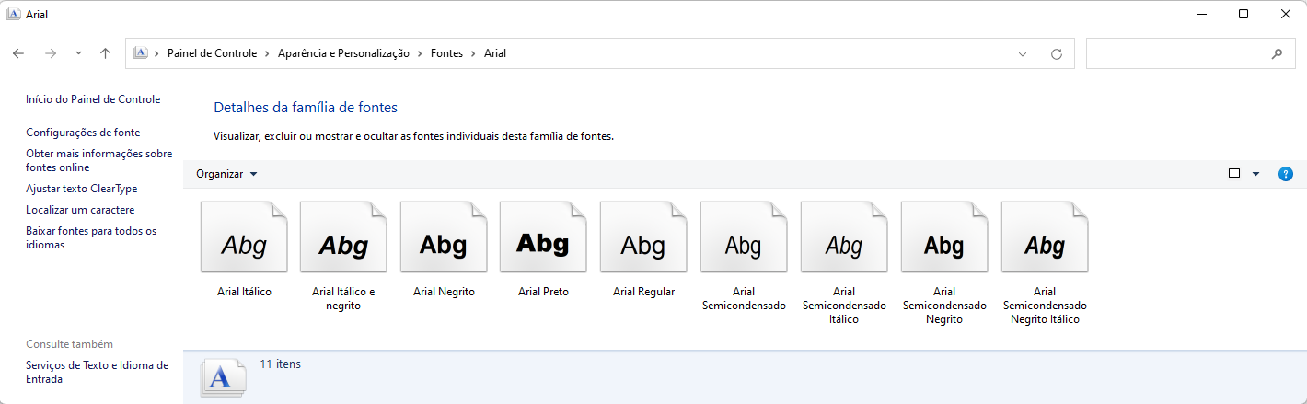
Task: Select the Arial Semicondensado font icon
Action: coord(744,237)
